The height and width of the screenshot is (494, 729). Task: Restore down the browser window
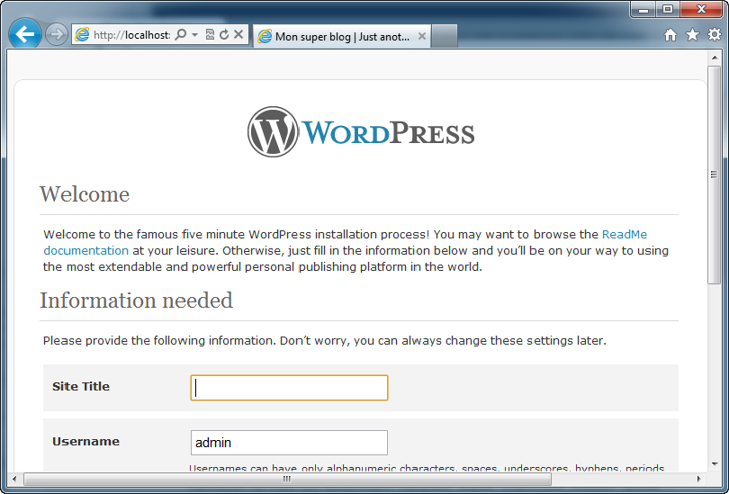[x=668, y=9]
